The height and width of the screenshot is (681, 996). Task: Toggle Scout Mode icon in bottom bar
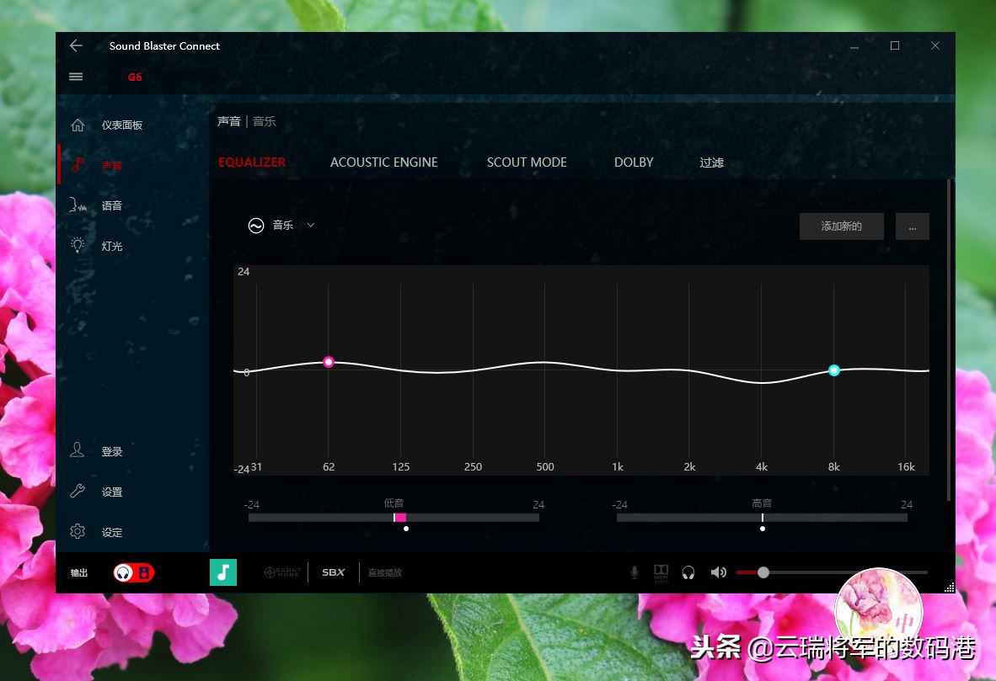[x=282, y=572]
